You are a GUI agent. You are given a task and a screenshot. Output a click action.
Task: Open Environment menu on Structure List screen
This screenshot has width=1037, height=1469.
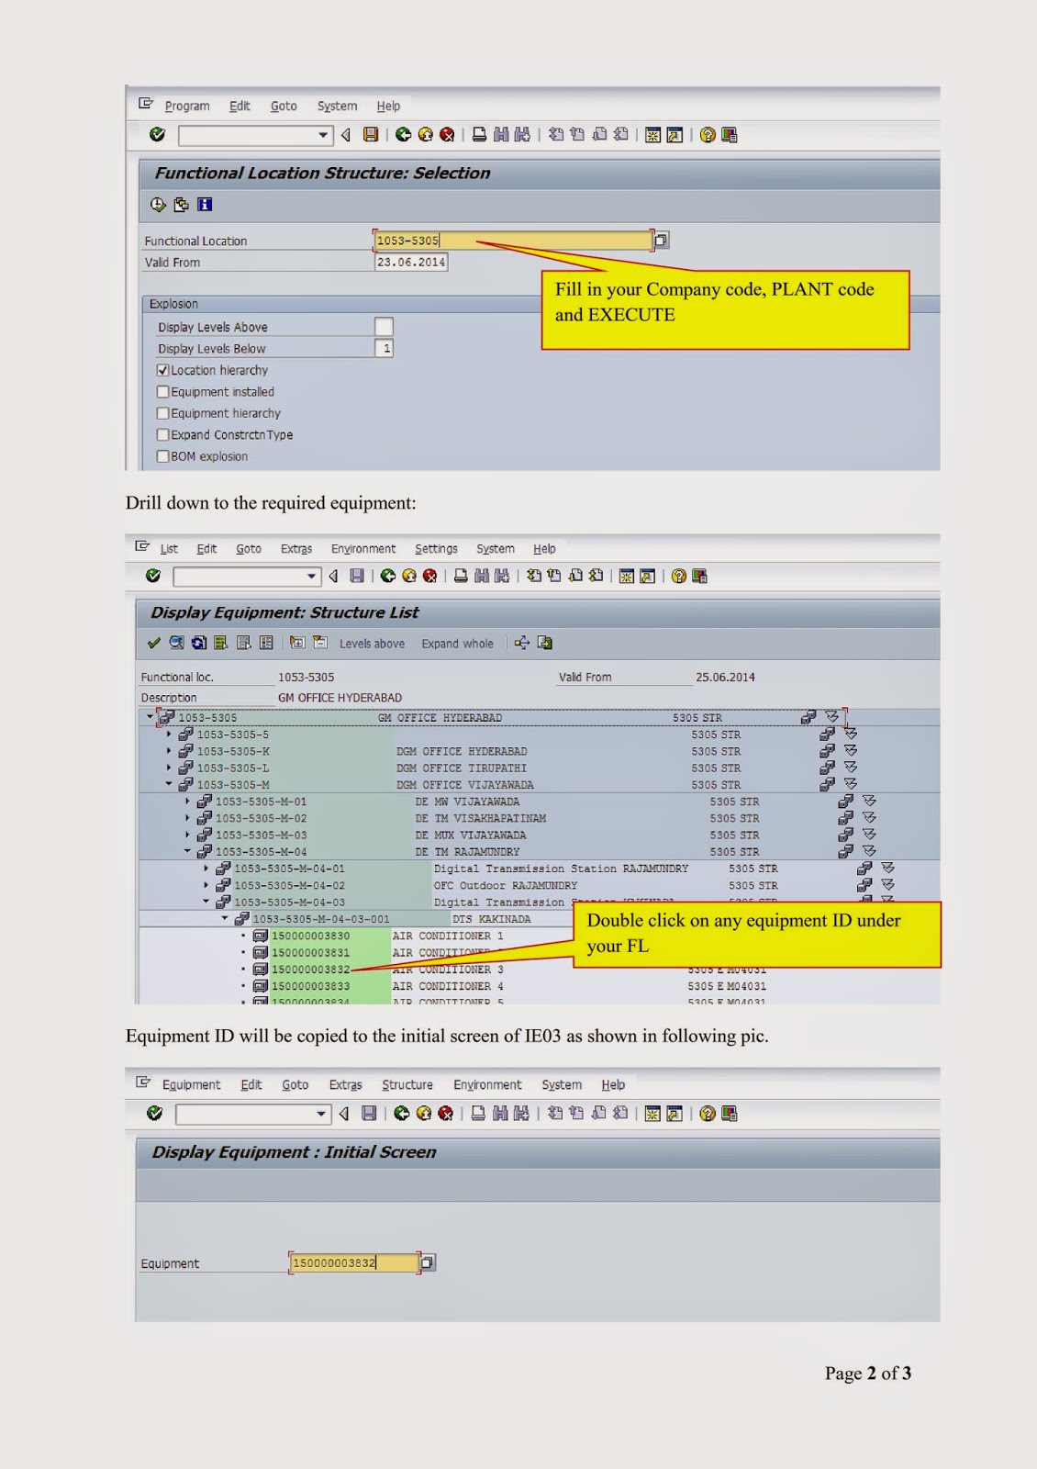363,548
